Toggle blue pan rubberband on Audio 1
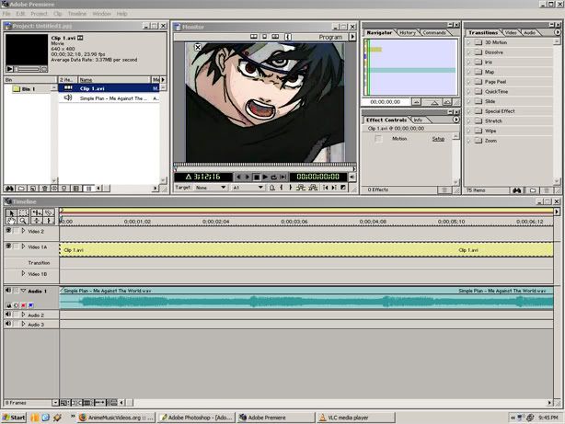 click(31, 305)
